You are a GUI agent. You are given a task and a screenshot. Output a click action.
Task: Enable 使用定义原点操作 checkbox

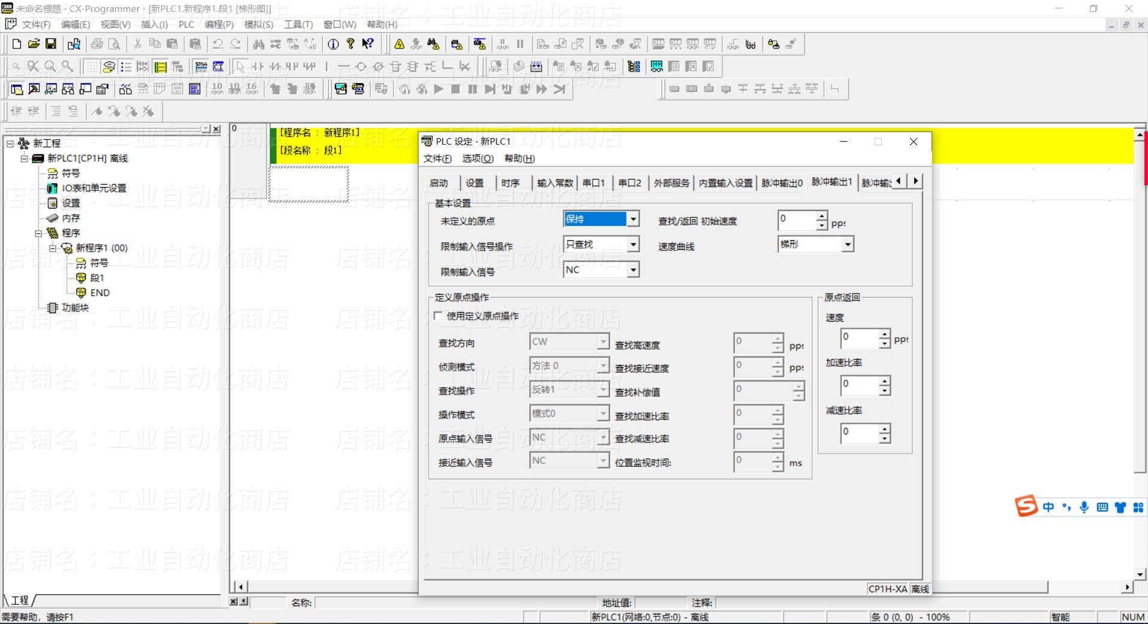click(x=438, y=316)
